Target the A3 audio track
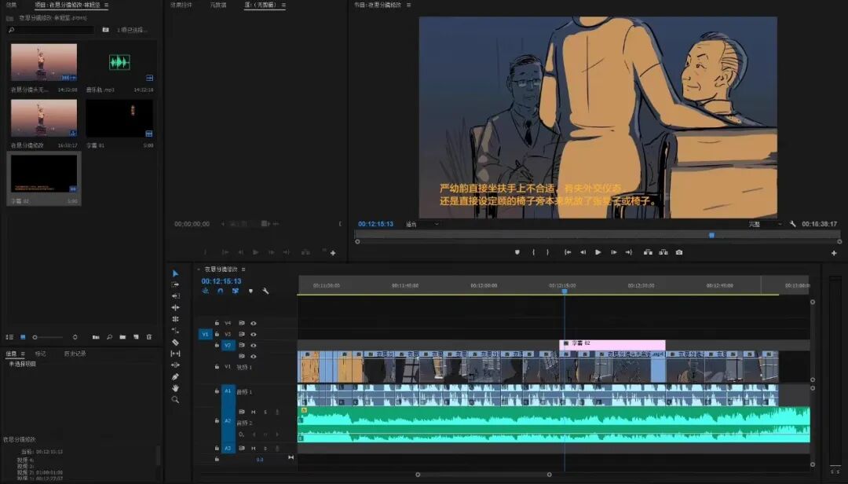Image resolution: width=848 pixels, height=484 pixels. click(228, 449)
